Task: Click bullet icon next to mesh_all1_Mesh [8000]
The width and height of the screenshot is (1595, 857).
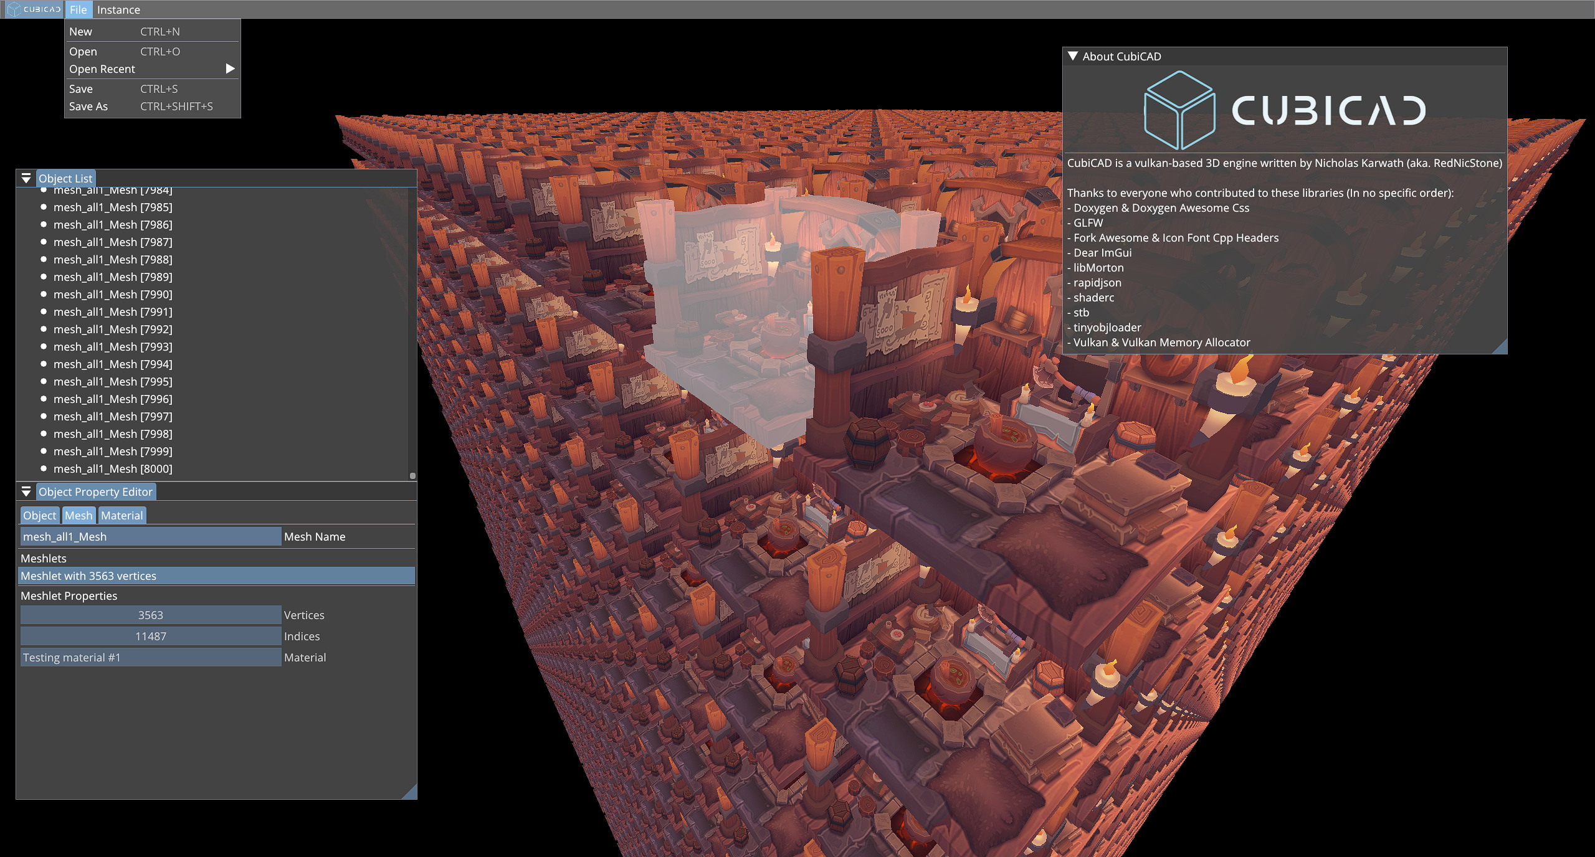Action: click(x=44, y=468)
